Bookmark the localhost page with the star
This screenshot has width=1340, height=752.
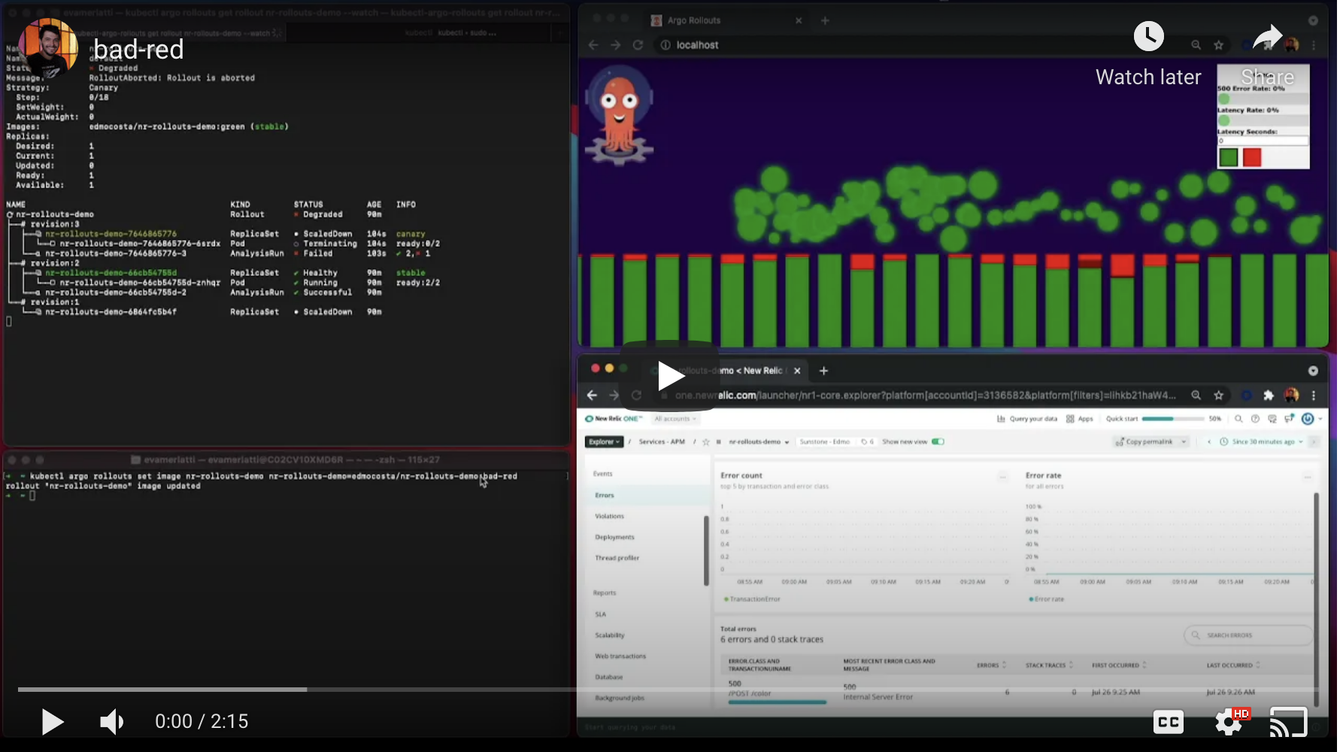point(1218,45)
